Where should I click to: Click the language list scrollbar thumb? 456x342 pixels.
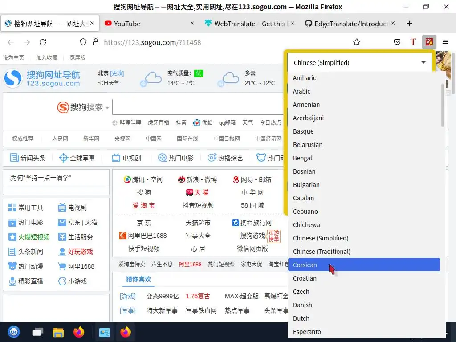click(443, 105)
